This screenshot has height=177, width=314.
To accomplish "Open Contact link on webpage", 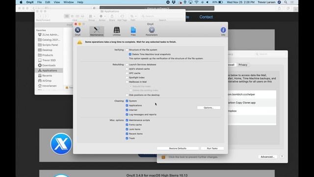I will click(x=206, y=17).
